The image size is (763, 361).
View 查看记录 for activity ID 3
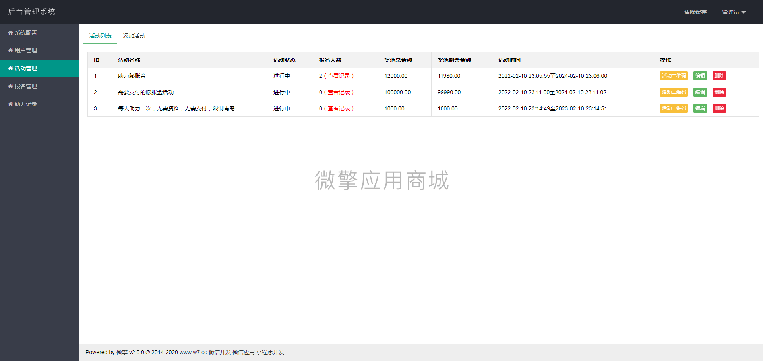click(339, 108)
